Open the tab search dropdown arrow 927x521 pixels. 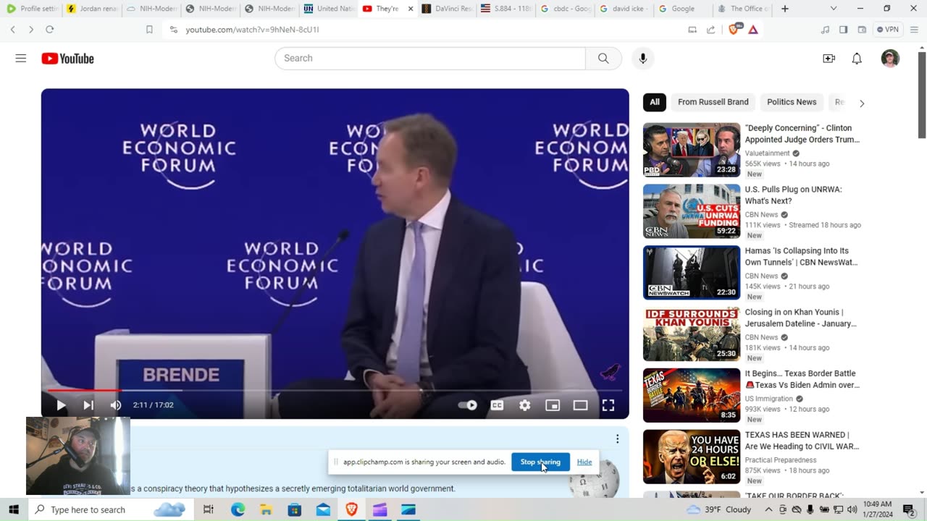click(x=833, y=9)
